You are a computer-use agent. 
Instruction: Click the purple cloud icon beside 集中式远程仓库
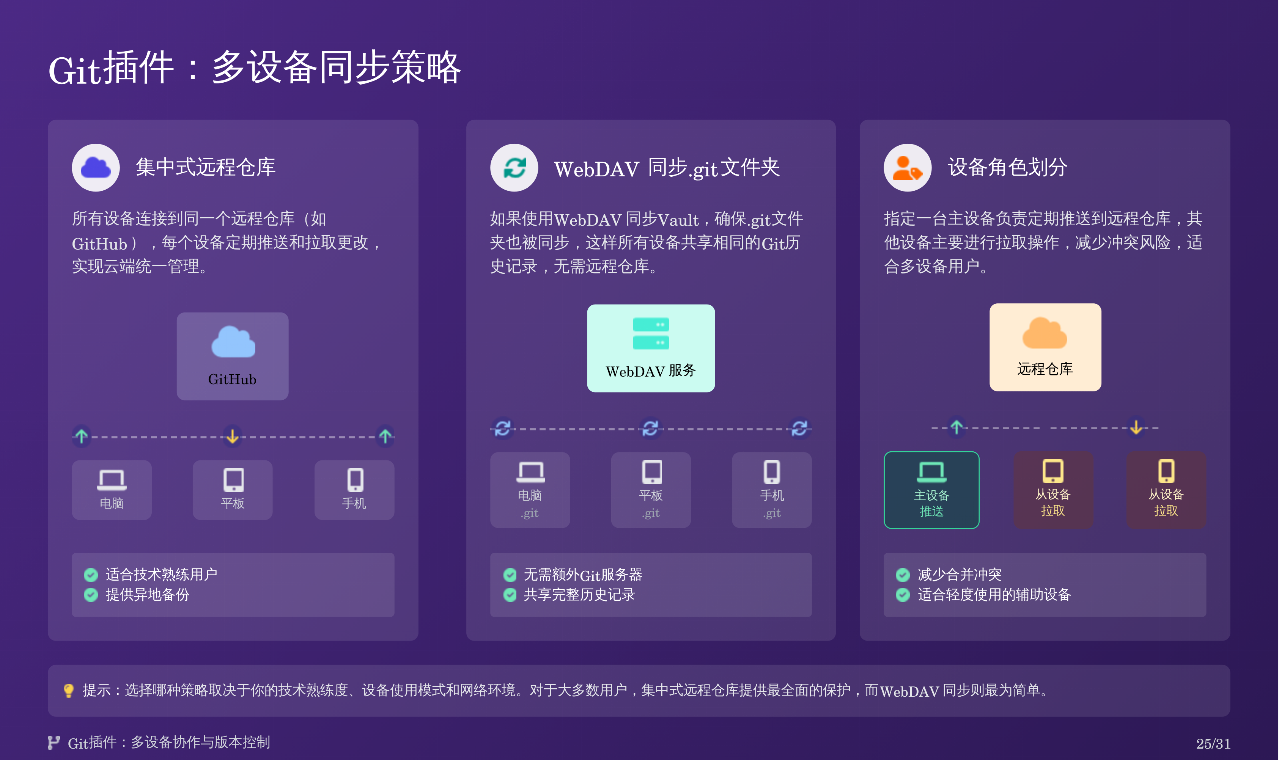click(x=96, y=168)
